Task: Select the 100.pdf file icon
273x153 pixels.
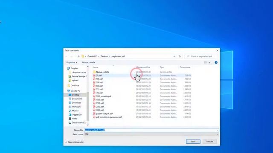Action: tap(94, 79)
